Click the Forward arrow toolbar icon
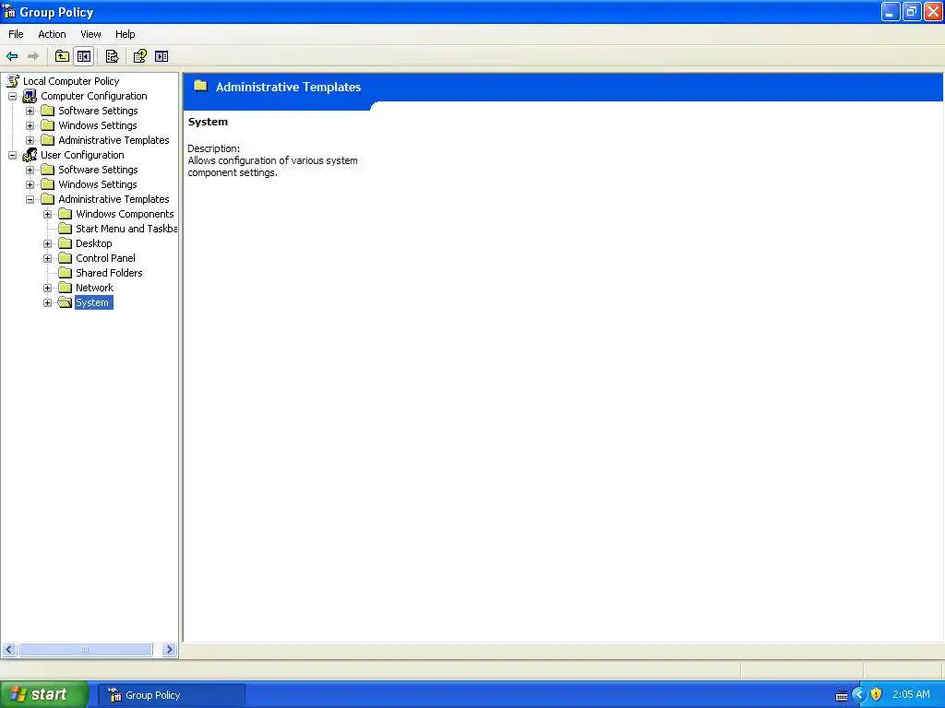This screenshot has width=945, height=708. tap(33, 56)
